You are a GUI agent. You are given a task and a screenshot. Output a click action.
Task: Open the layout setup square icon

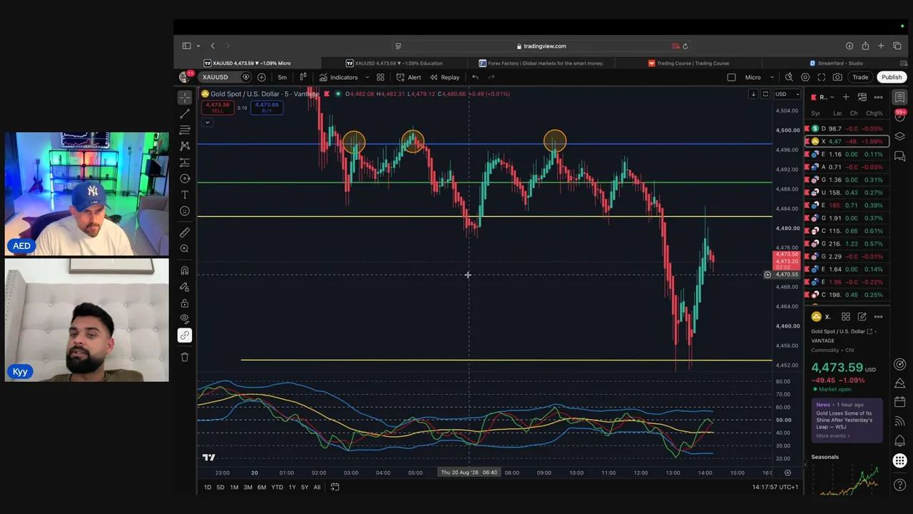(x=731, y=77)
